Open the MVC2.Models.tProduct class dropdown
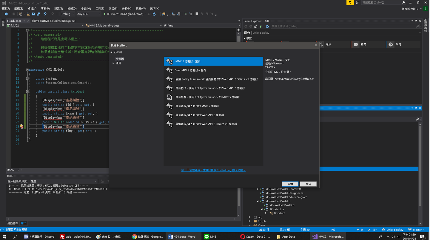The height and width of the screenshot is (240, 430). click(124, 26)
